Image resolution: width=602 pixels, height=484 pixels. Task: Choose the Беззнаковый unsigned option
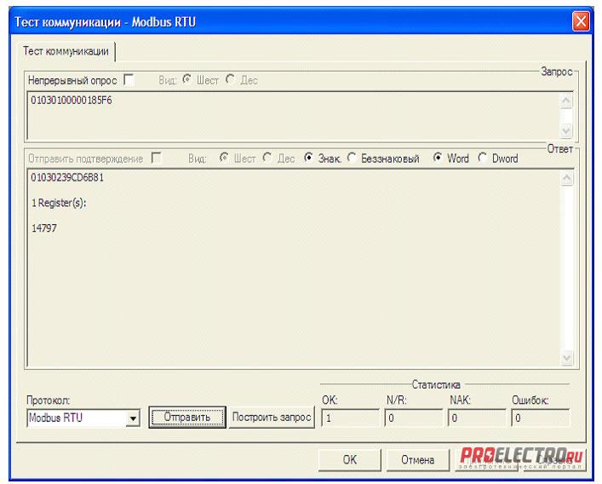tap(352, 158)
